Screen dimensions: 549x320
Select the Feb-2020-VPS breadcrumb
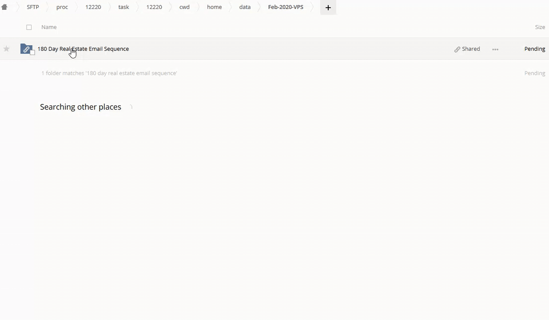pos(286,7)
